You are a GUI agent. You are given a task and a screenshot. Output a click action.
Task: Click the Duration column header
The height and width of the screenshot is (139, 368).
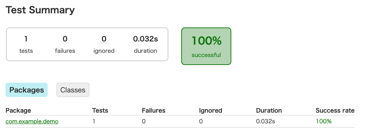(269, 111)
